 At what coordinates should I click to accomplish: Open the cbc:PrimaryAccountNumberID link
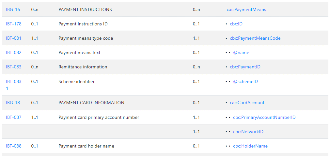click(264, 117)
